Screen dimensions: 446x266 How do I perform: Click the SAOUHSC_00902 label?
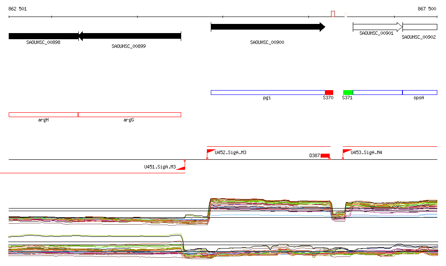pos(419,37)
